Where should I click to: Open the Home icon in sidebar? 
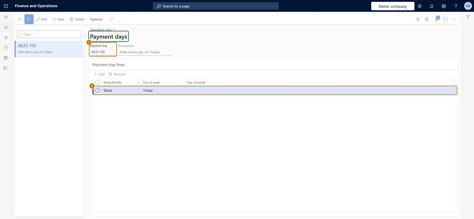point(6,27)
